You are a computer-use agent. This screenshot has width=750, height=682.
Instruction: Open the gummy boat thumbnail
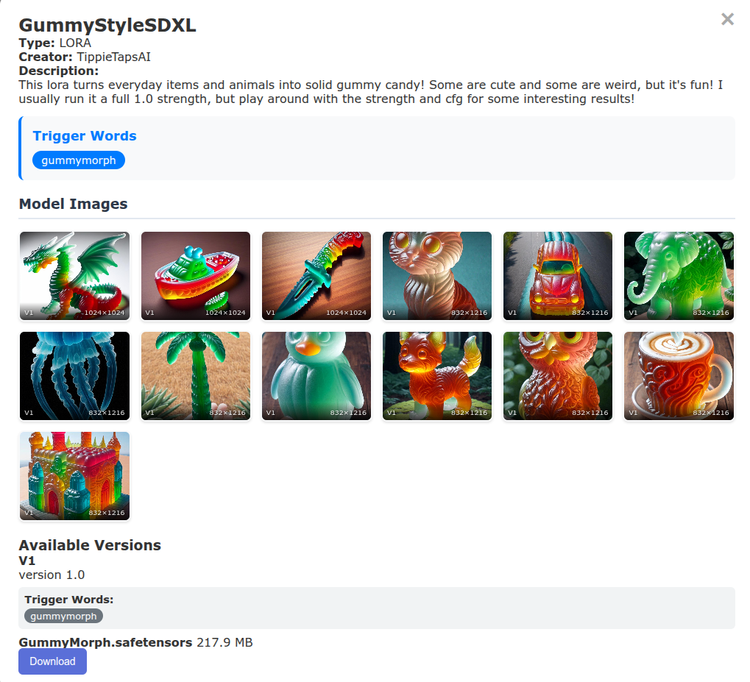point(196,276)
